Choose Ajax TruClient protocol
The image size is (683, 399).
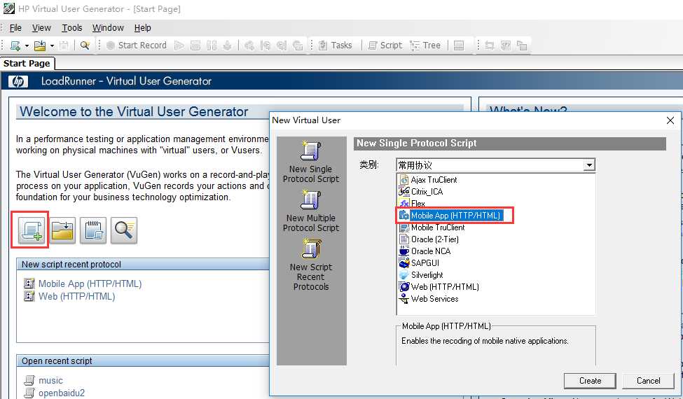point(434,180)
